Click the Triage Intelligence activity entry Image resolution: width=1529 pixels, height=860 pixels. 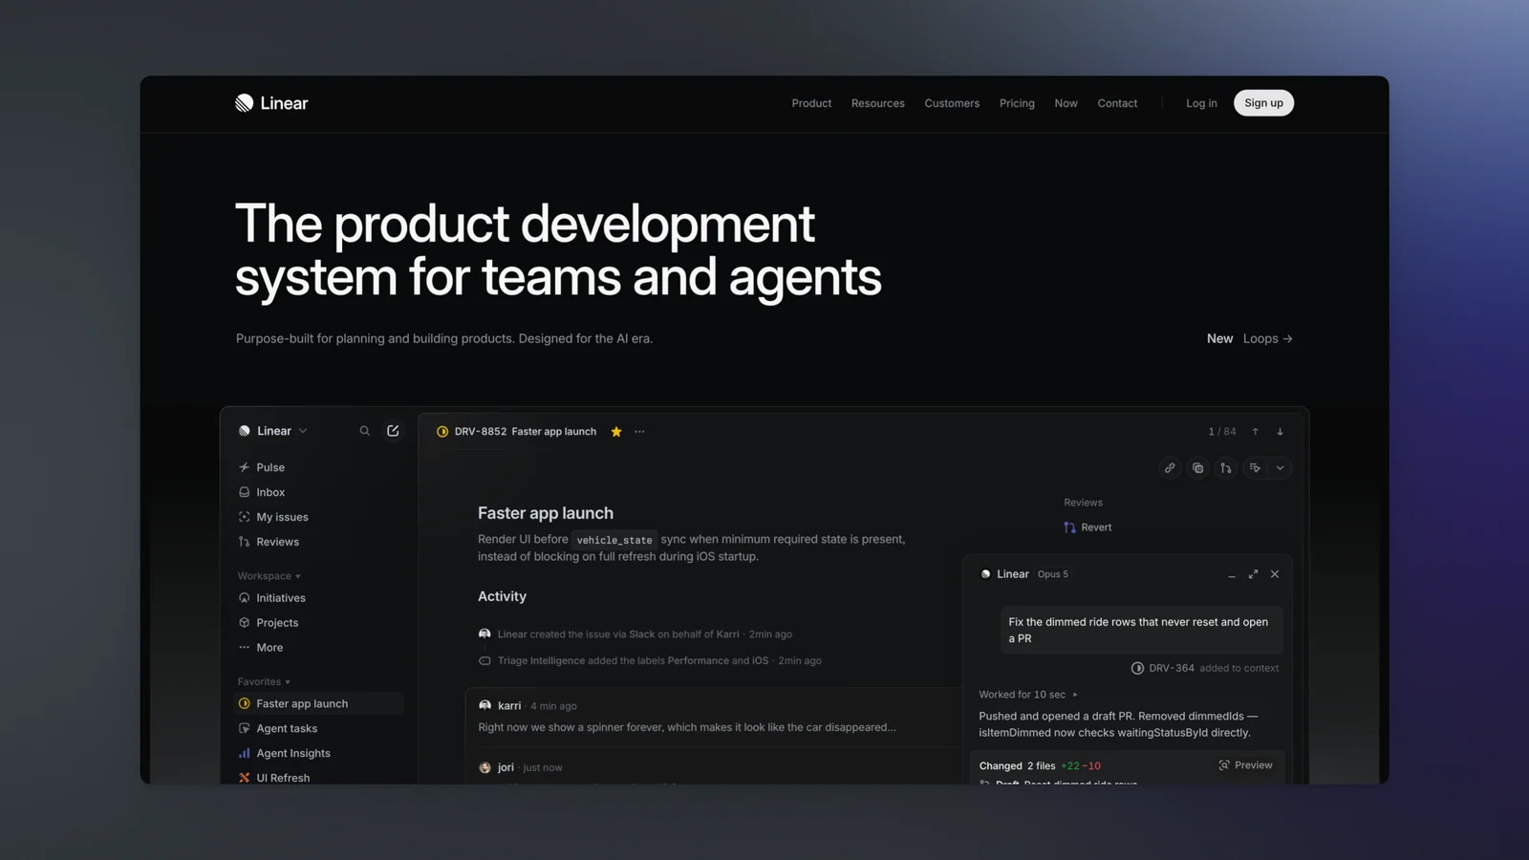pos(650,660)
